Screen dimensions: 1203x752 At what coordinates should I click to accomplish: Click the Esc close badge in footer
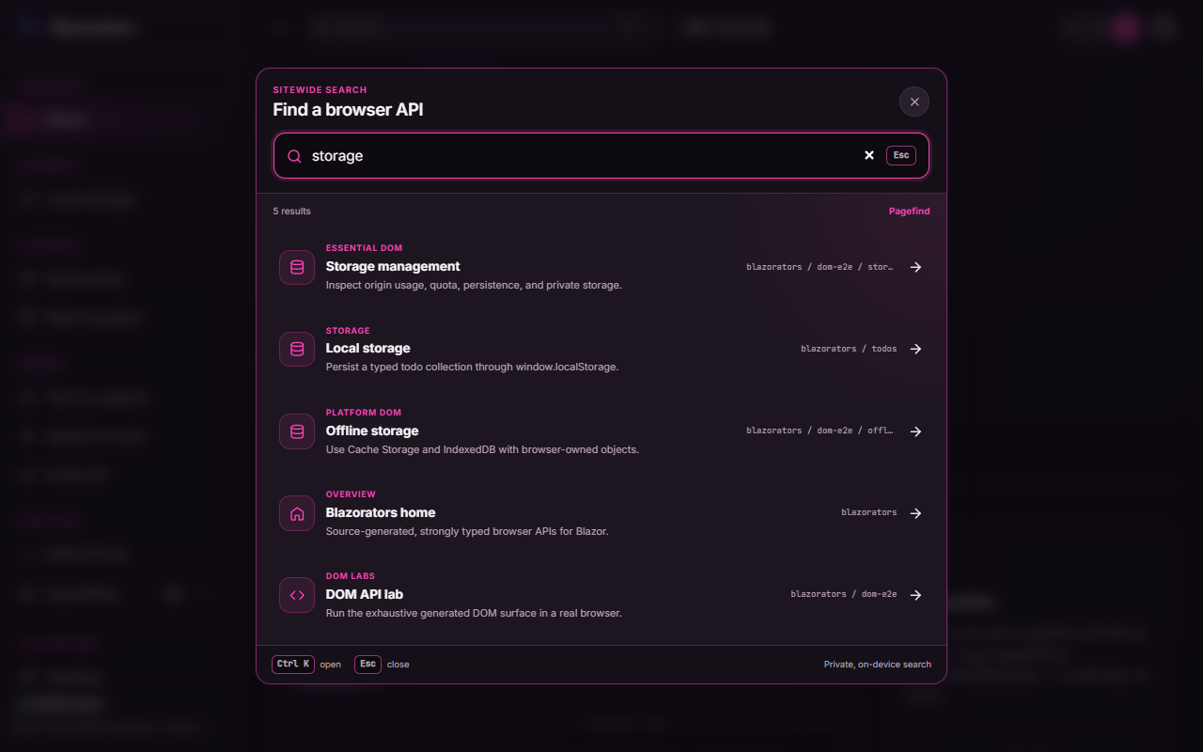(367, 664)
